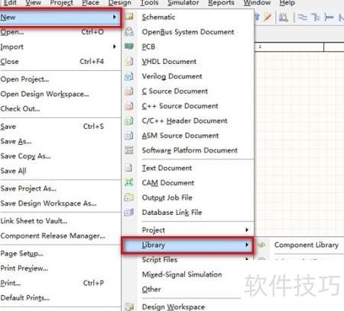Click the CAM Document icon
344x311 pixels.
[129, 182]
